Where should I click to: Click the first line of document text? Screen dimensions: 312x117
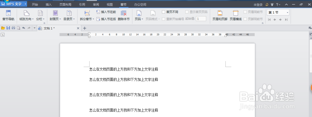pyautogui.click(x=124, y=69)
